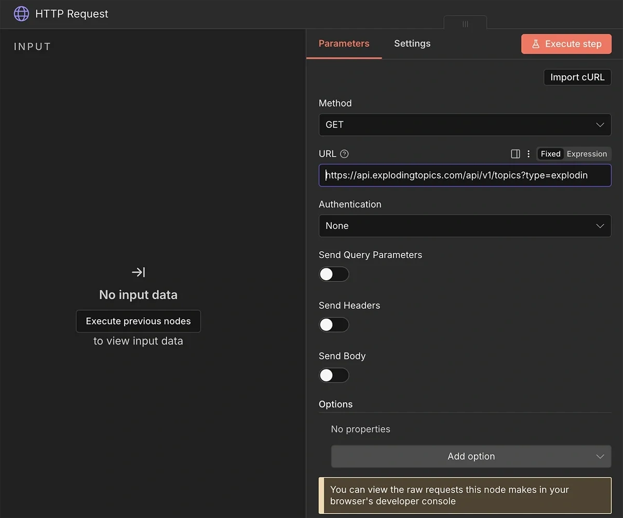
Task: Enable the Send Body toggle
Action: pos(333,375)
